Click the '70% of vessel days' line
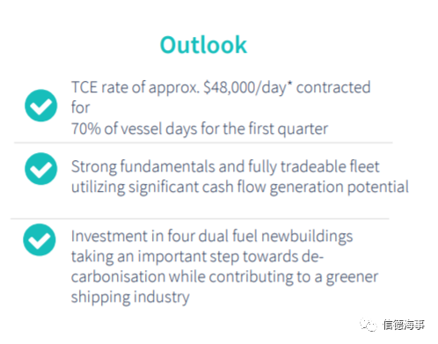The image size is (438, 344). click(x=200, y=129)
